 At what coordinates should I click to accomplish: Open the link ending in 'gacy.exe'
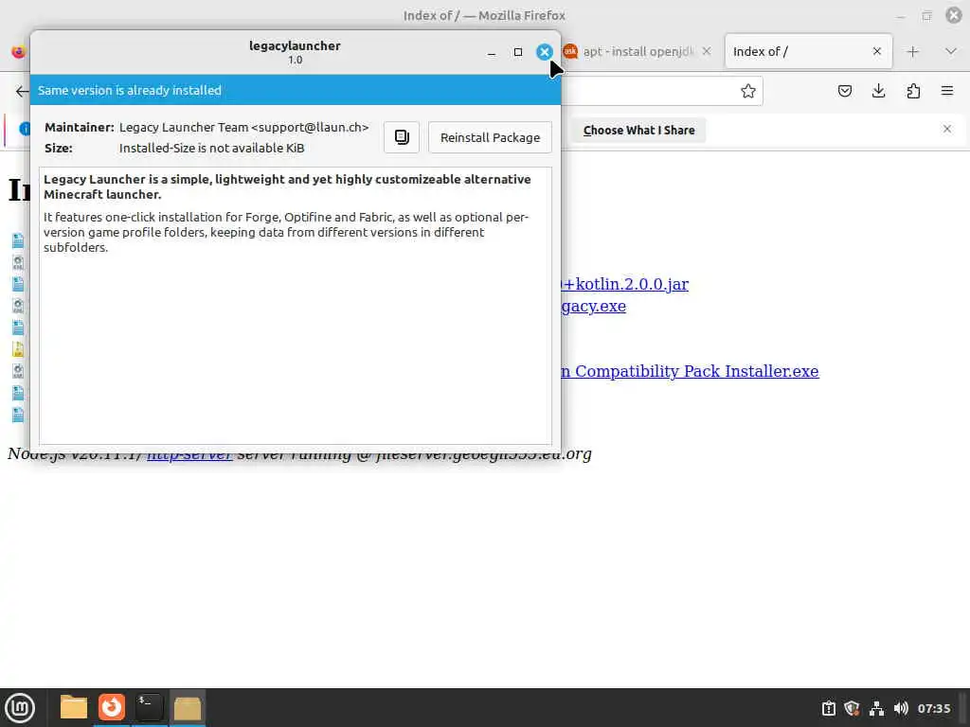click(x=594, y=307)
